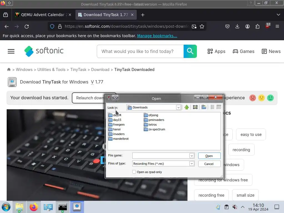
Task: Expand File name dropdown arrow
Action: (192, 156)
